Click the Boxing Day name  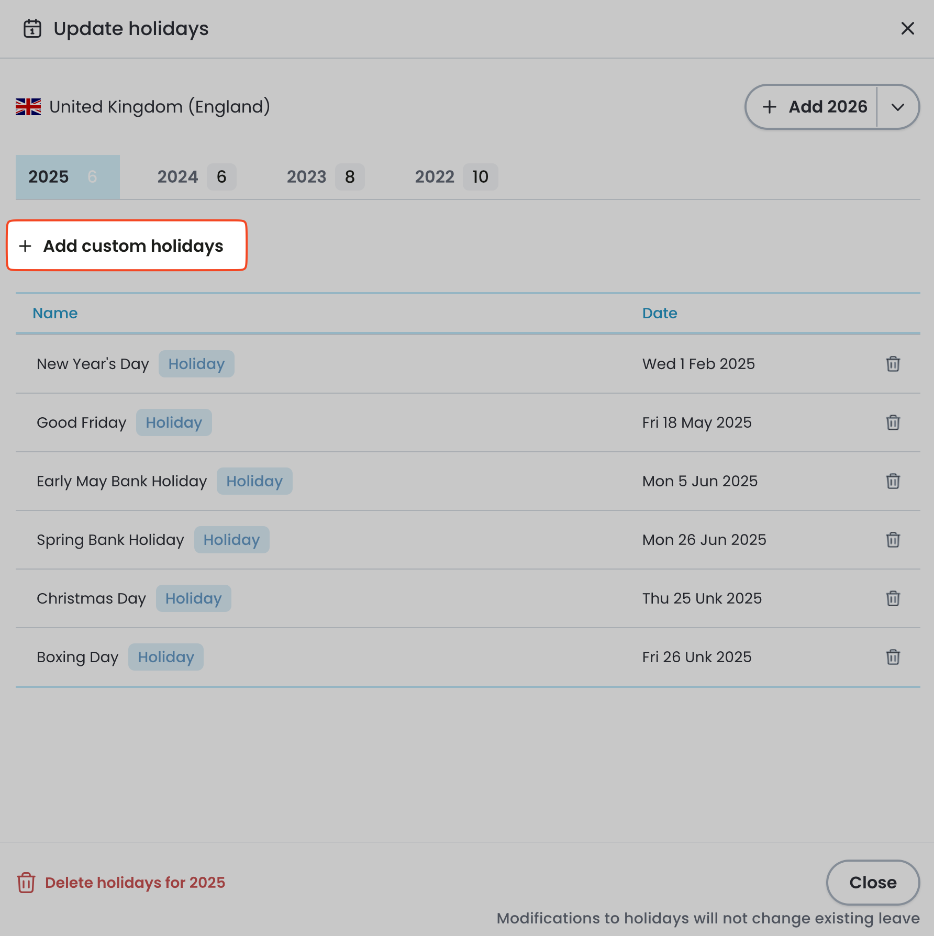pos(77,657)
